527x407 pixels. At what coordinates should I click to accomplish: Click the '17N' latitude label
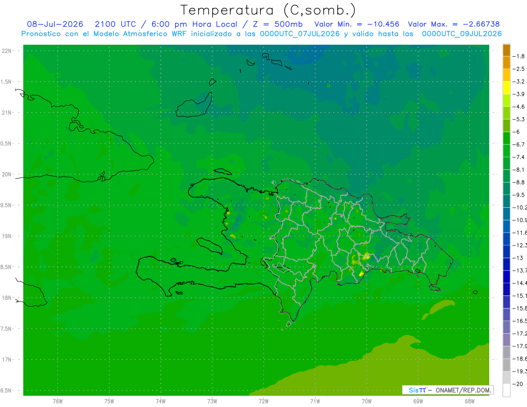click(x=7, y=360)
